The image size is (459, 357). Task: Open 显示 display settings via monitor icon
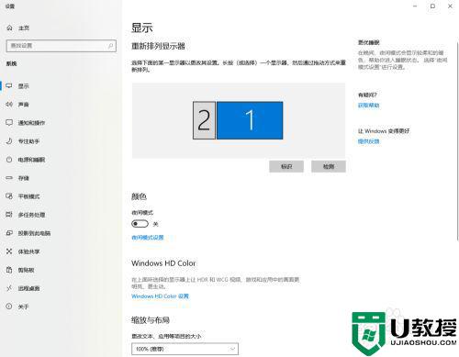(x=9, y=86)
